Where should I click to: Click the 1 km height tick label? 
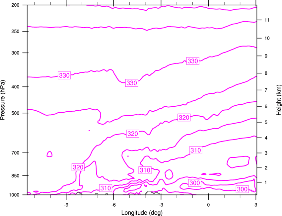pyautogui.click(x=266, y=182)
